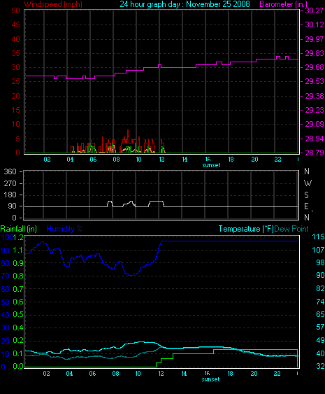Click the Rainfall (in) legend label
This screenshot has height=394, width=325.
(x=19, y=229)
